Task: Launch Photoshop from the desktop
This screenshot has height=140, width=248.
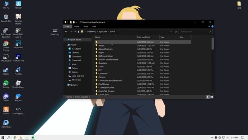Action: (x=18, y=44)
